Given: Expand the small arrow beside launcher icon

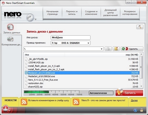Looking at the screenshot, I should [x=35, y=19].
